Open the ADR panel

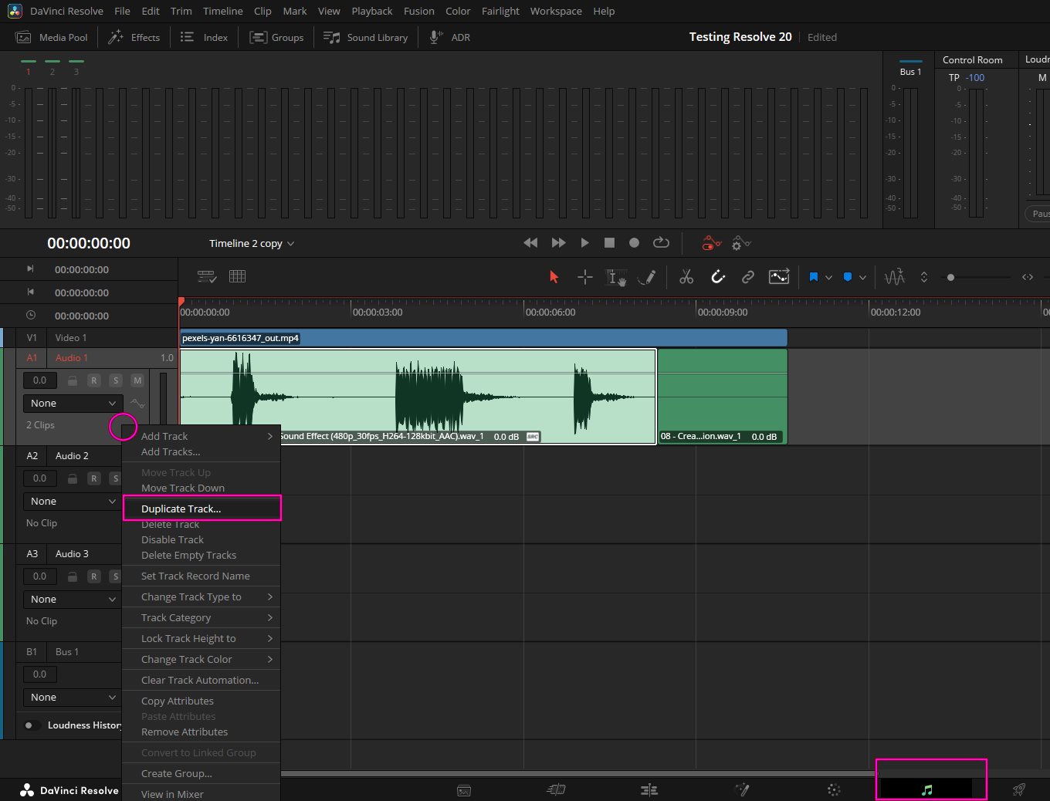pyautogui.click(x=450, y=37)
